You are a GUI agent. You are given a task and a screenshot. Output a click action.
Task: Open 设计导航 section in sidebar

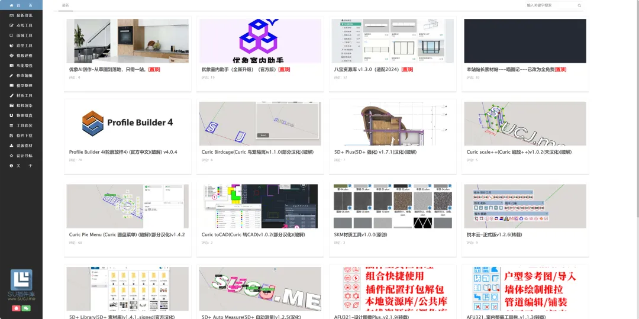pos(21,156)
